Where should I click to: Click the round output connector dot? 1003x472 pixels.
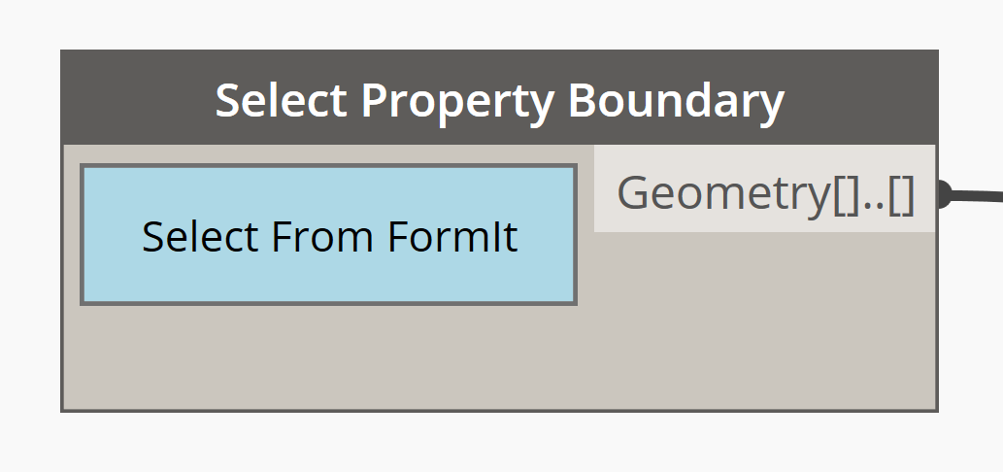click(x=941, y=194)
